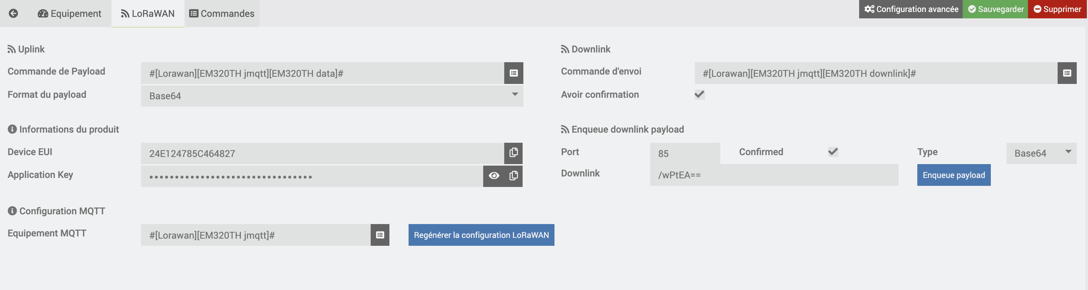Open the Format du payload dropdown
The height and width of the screenshot is (290, 1088).
pos(332,96)
